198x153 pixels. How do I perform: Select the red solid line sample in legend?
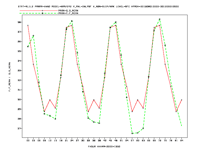(x=39, y=10)
